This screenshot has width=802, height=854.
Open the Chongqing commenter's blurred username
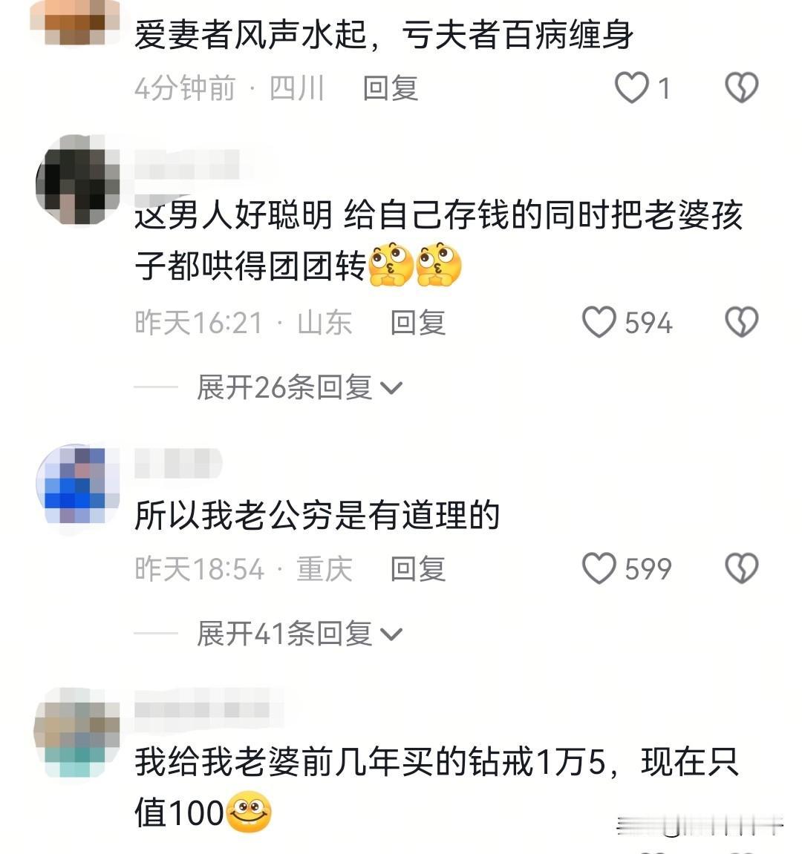coord(177,463)
